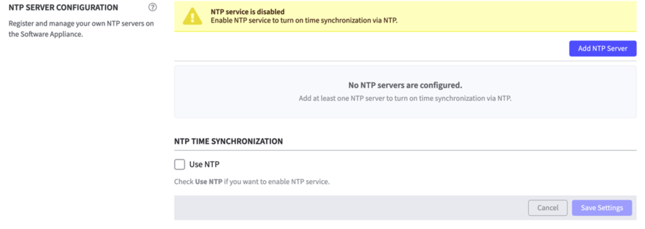Screen dimensions: 645x229
Task: Click "No NTP servers are configured." message
Action: [x=405, y=85]
